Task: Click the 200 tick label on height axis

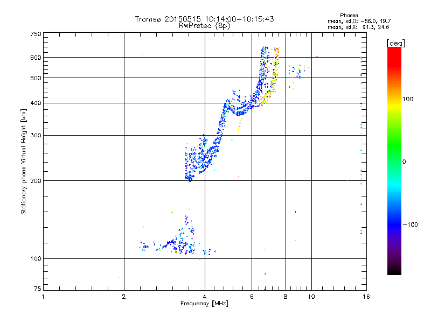Action: 36,180
